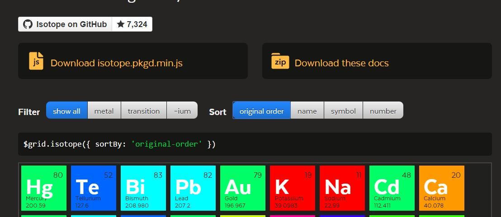This screenshot has width=501, height=217.
Task: Select the Tellurium Te tile
Action: point(94,188)
